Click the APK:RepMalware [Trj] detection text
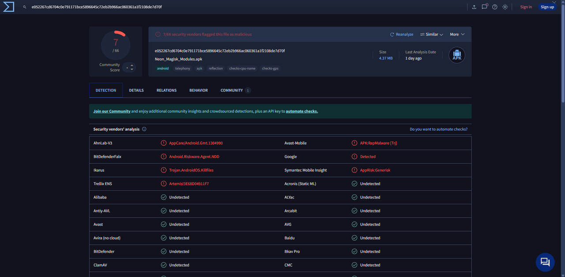Image resolution: width=565 pixels, height=277 pixels. tap(379, 143)
